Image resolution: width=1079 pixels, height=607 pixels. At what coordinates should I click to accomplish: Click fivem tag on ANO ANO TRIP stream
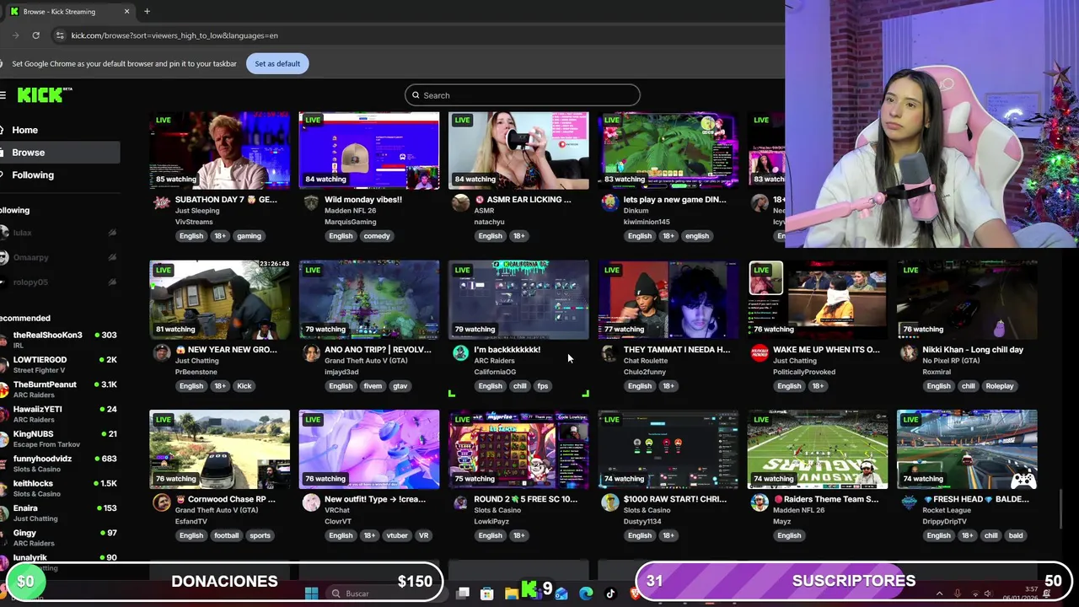(373, 386)
